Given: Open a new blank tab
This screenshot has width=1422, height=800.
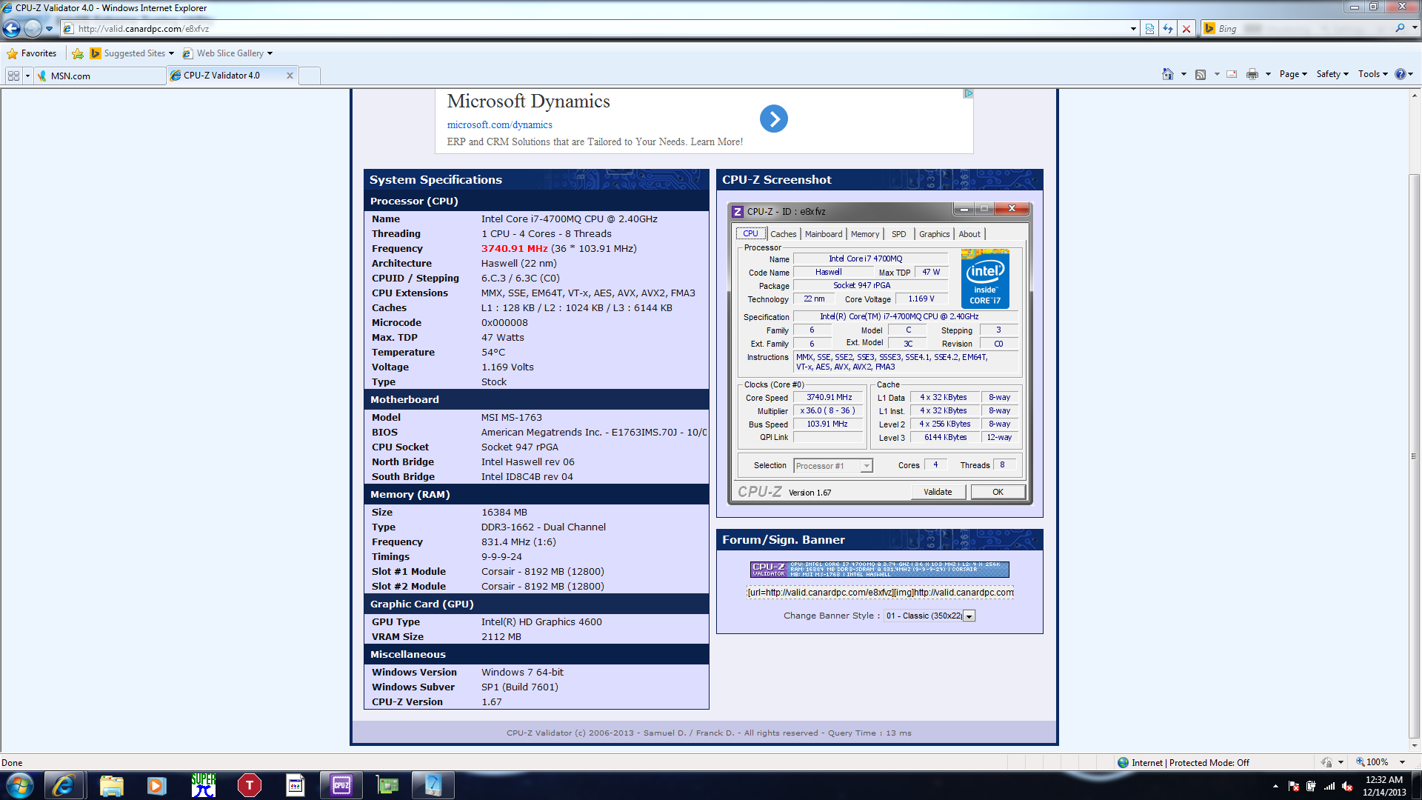Looking at the screenshot, I should point(310,76).
